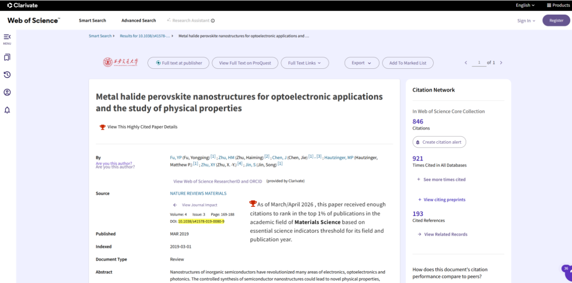Click Full text at publisher button

(178, 63)
